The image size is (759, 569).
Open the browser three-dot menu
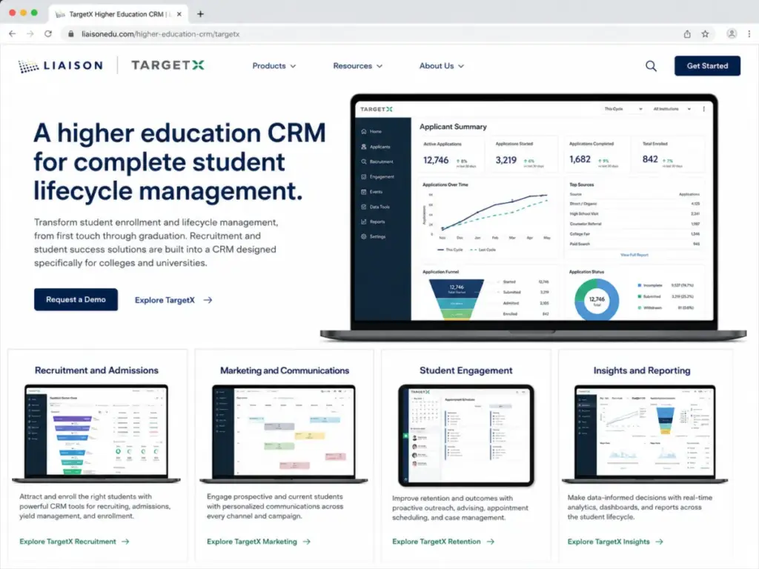(x=749, y=34)
